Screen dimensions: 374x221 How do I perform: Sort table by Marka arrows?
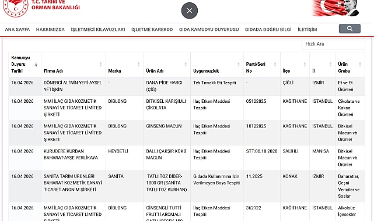tap(138, 64)
